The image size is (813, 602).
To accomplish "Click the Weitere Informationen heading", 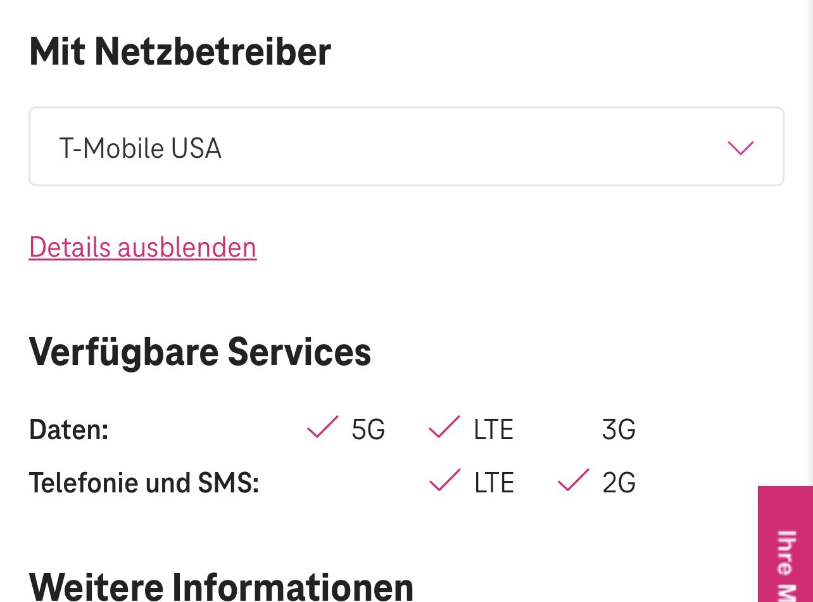I will pyautogui.click(x=221, y=586).
